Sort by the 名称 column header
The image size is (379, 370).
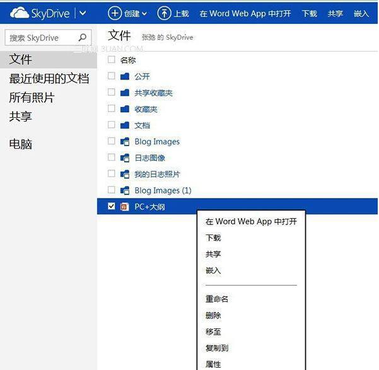coord(128,60)
